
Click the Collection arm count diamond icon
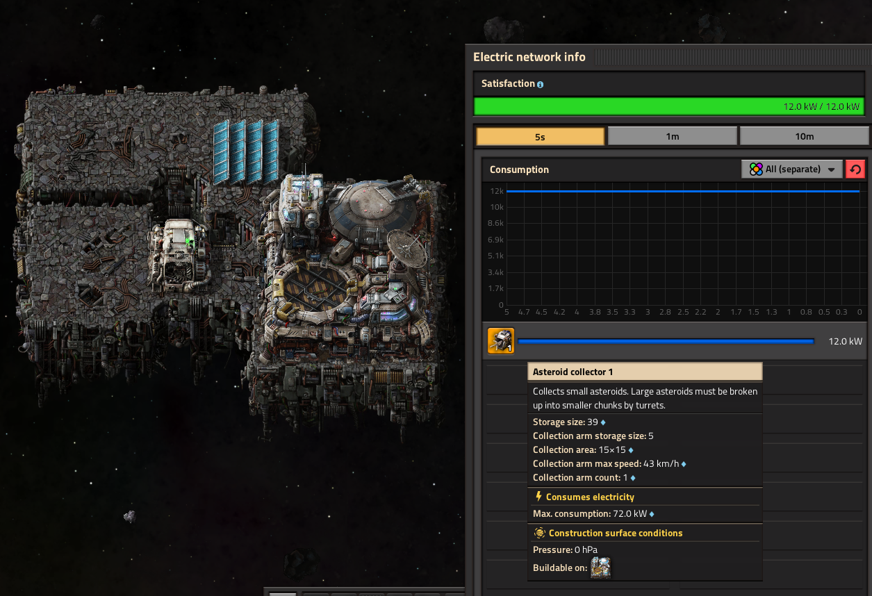click(x=633, y=478)
